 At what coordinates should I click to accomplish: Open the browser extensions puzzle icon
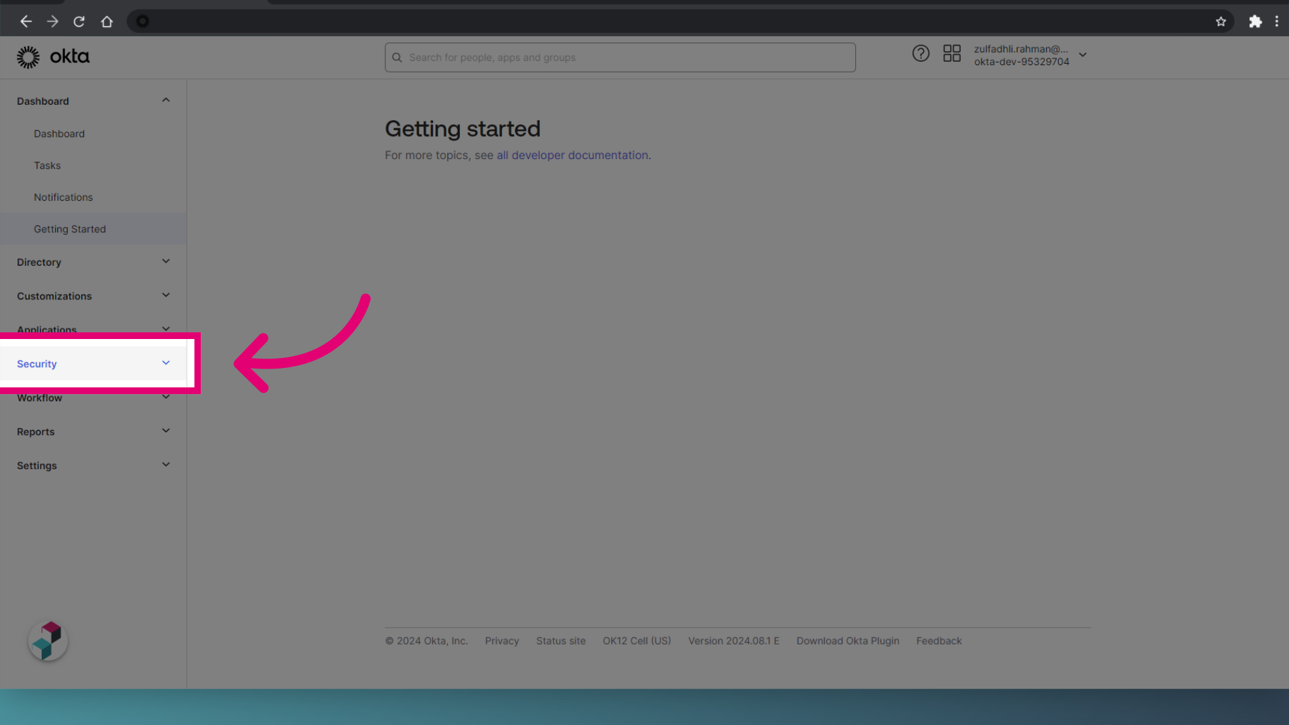(1255, 21)
